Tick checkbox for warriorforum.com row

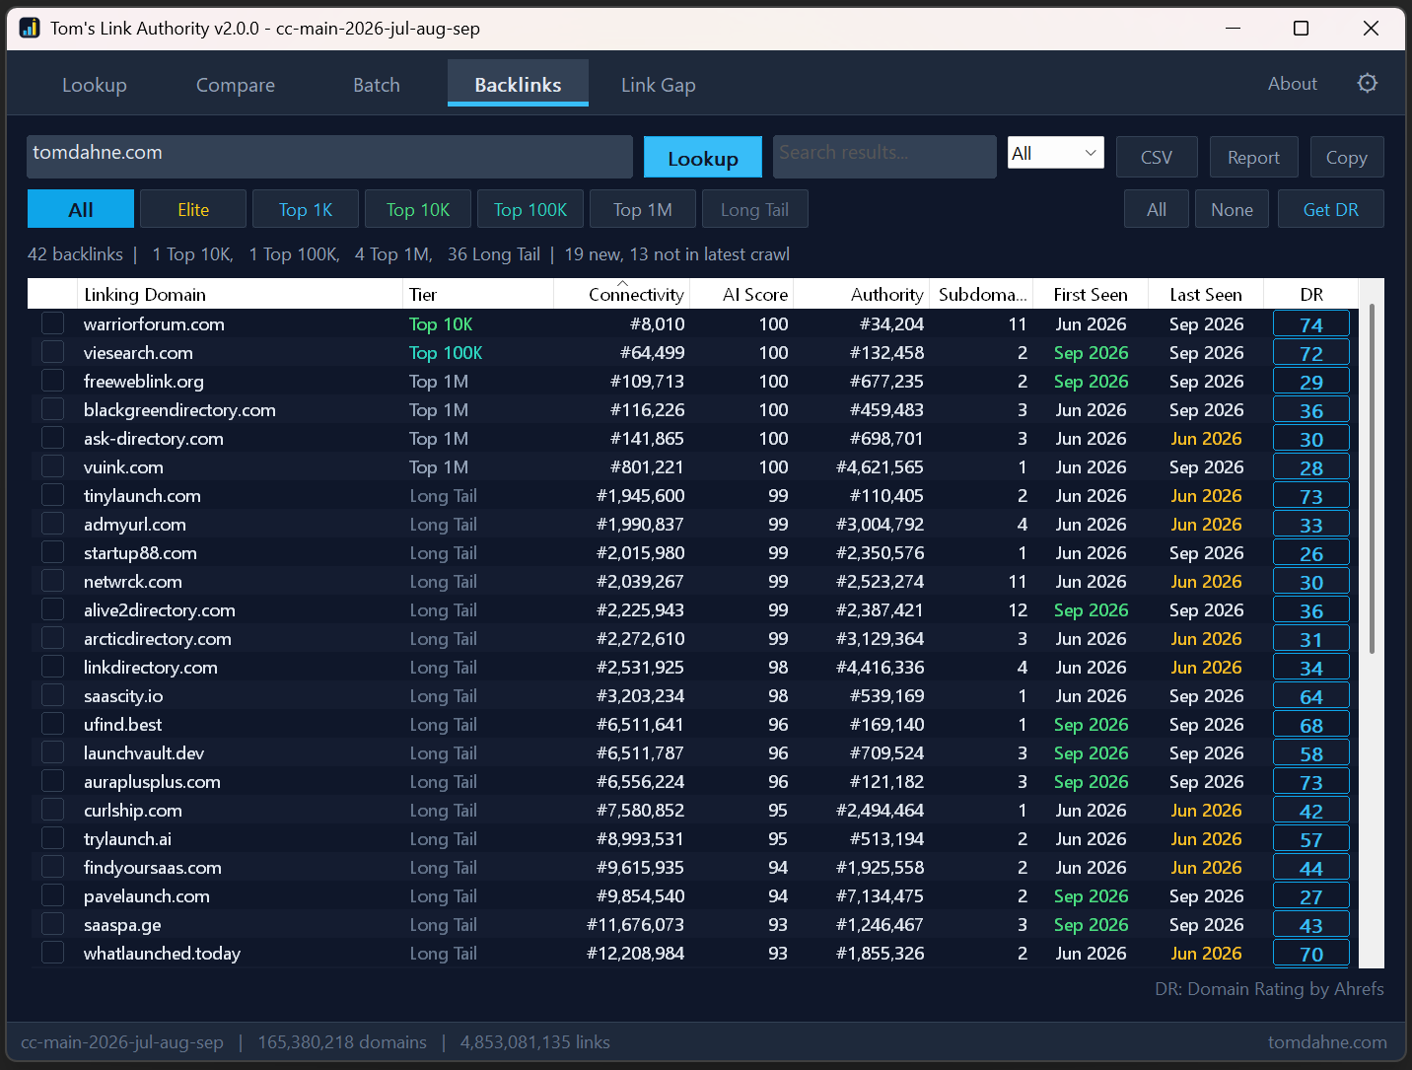coord(53,323)
